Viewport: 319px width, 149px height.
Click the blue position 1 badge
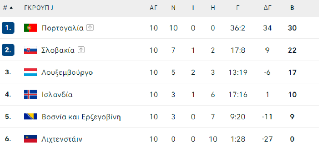click(x=8, y=28)
